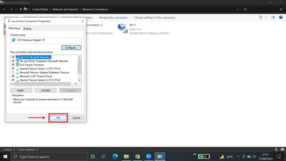Screen dimensions: 286x161
Task: Open File Explorer from taskbar
Action: (x=126, y=157)
